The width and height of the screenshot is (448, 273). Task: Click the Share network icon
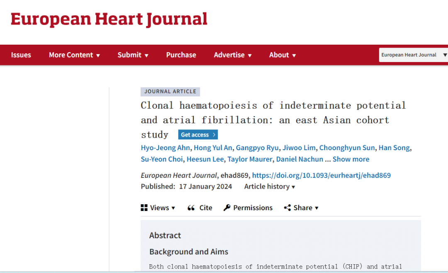point(287,208)
